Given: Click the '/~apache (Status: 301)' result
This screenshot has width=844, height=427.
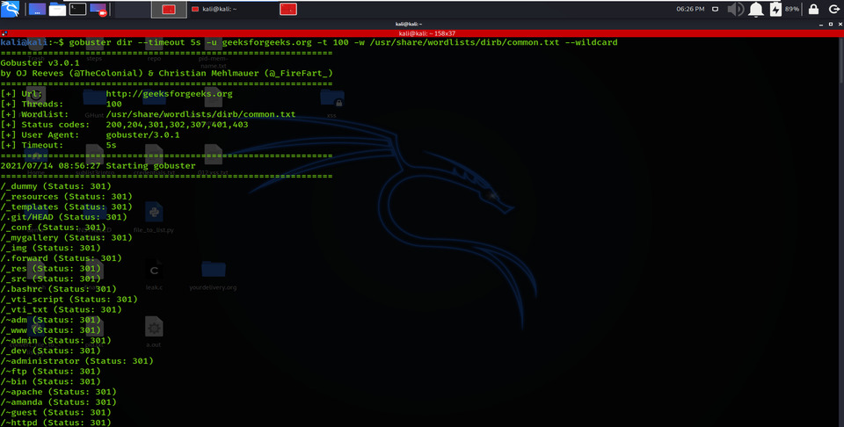Looking at the screenshot, I should coord(58,392).
